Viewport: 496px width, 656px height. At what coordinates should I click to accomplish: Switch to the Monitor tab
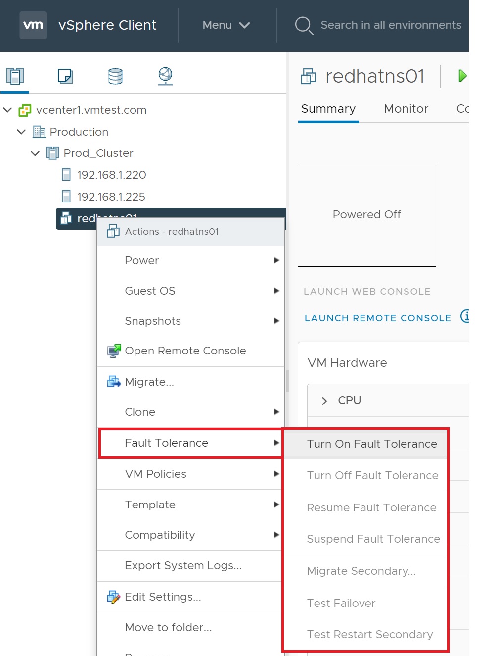[x=406, y=109]
